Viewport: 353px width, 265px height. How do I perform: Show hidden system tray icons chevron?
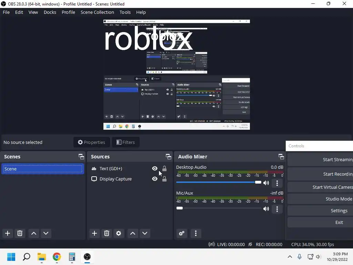point(290,257)
